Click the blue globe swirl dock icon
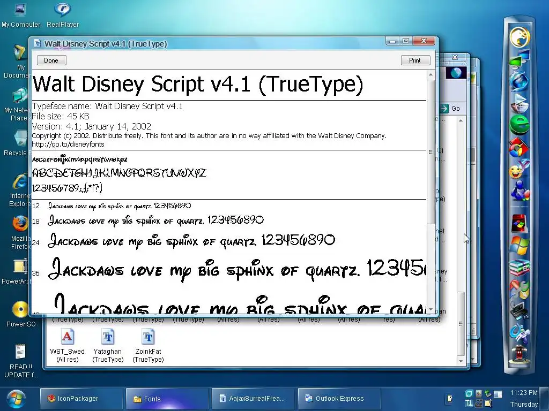 click(x=520, y=81)
